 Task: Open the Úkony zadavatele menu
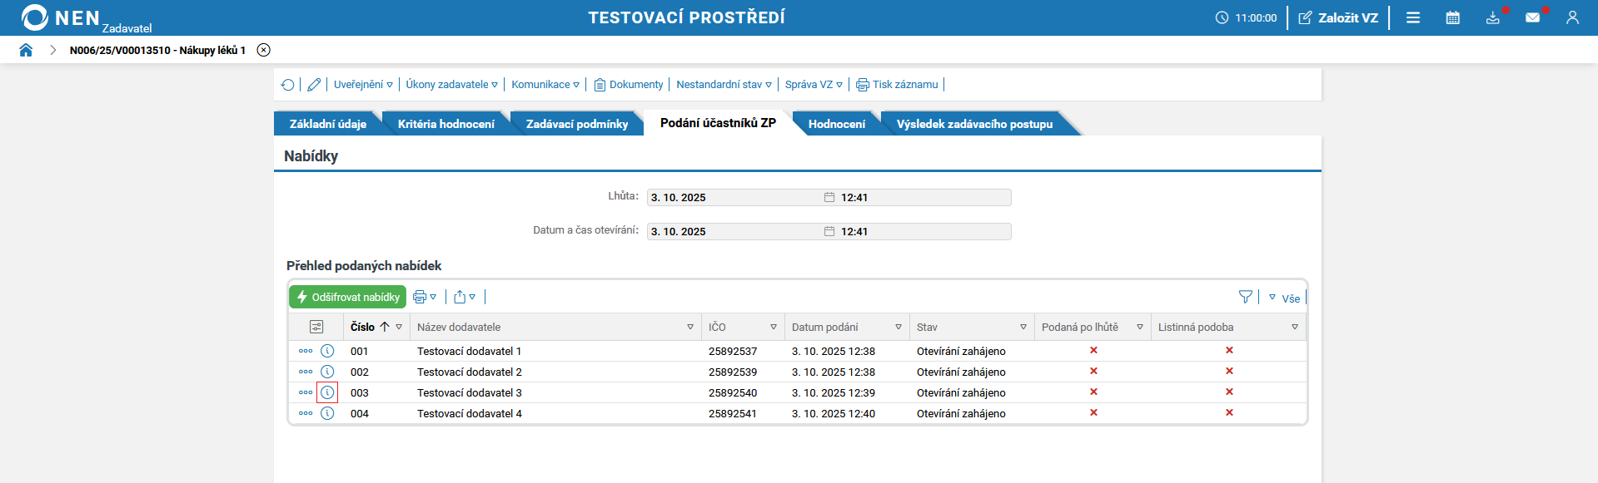click(452, 85)
